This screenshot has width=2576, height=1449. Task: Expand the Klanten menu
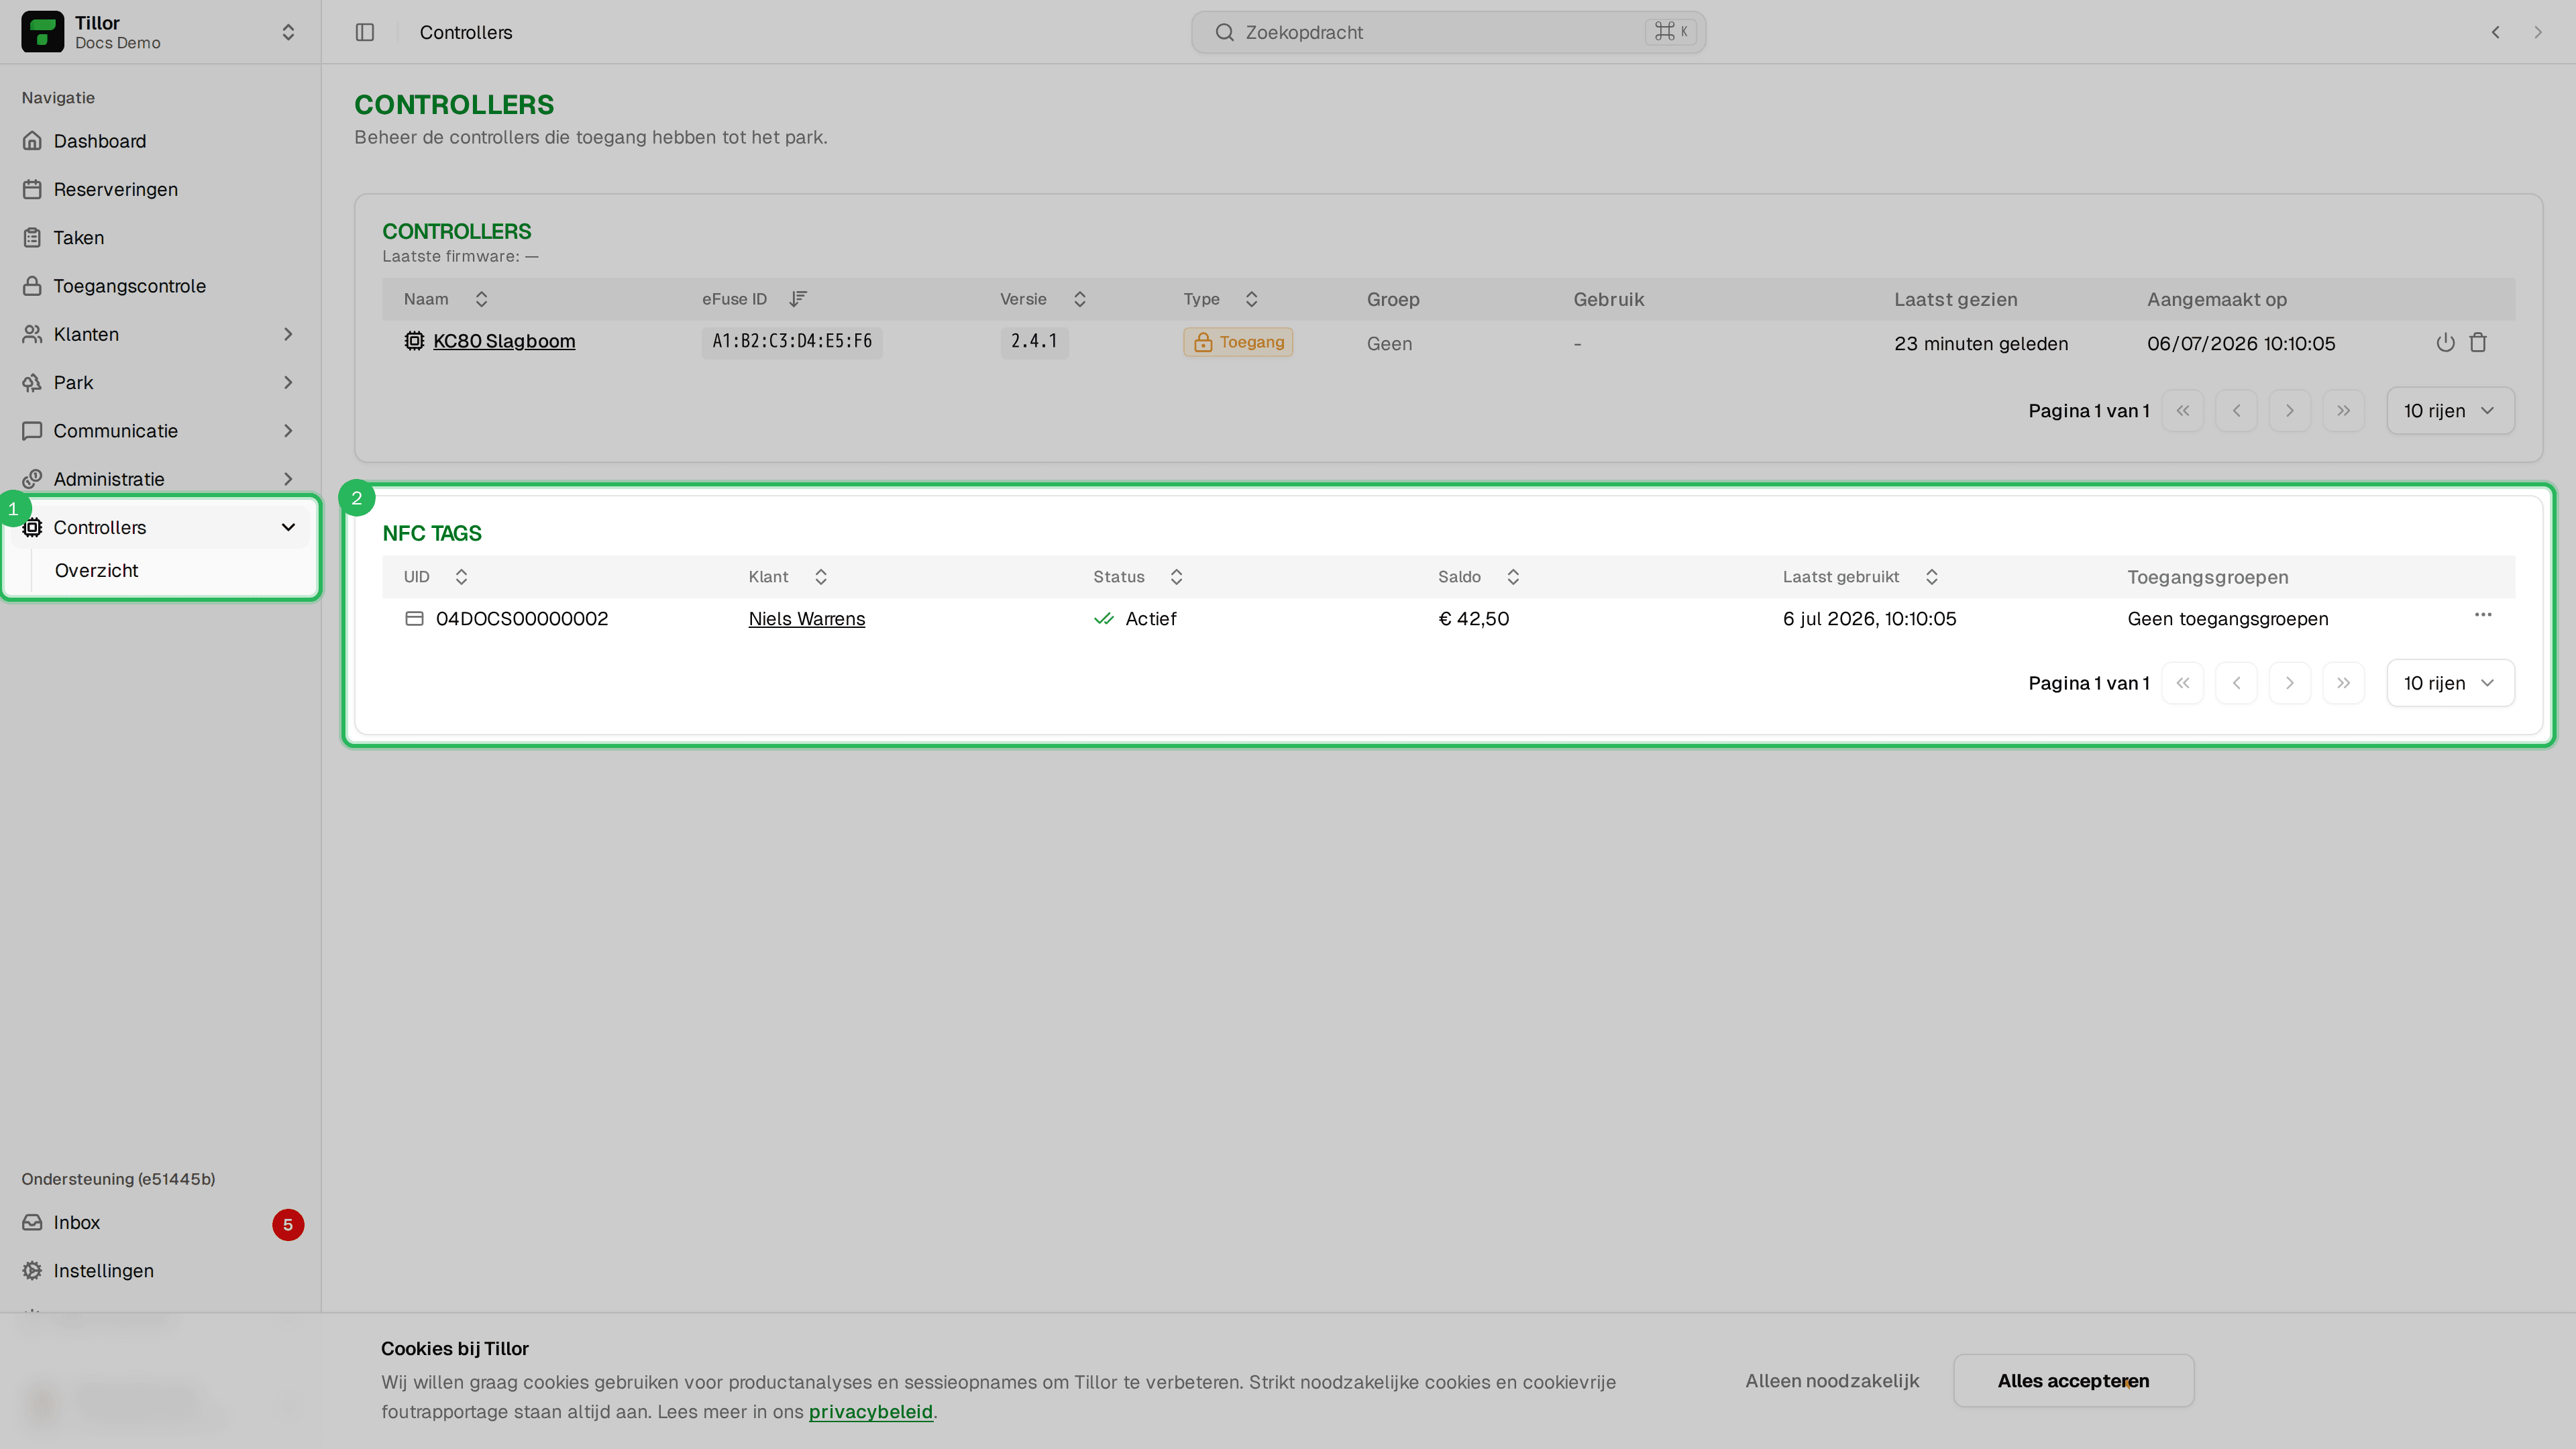tap(160, 334)
